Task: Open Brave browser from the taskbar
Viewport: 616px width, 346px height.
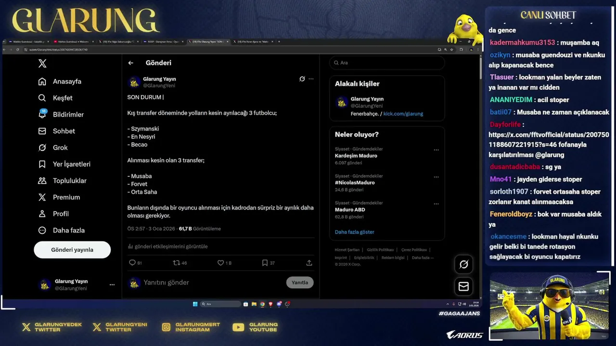Action: pyautogui.click(x=270, y=304)
